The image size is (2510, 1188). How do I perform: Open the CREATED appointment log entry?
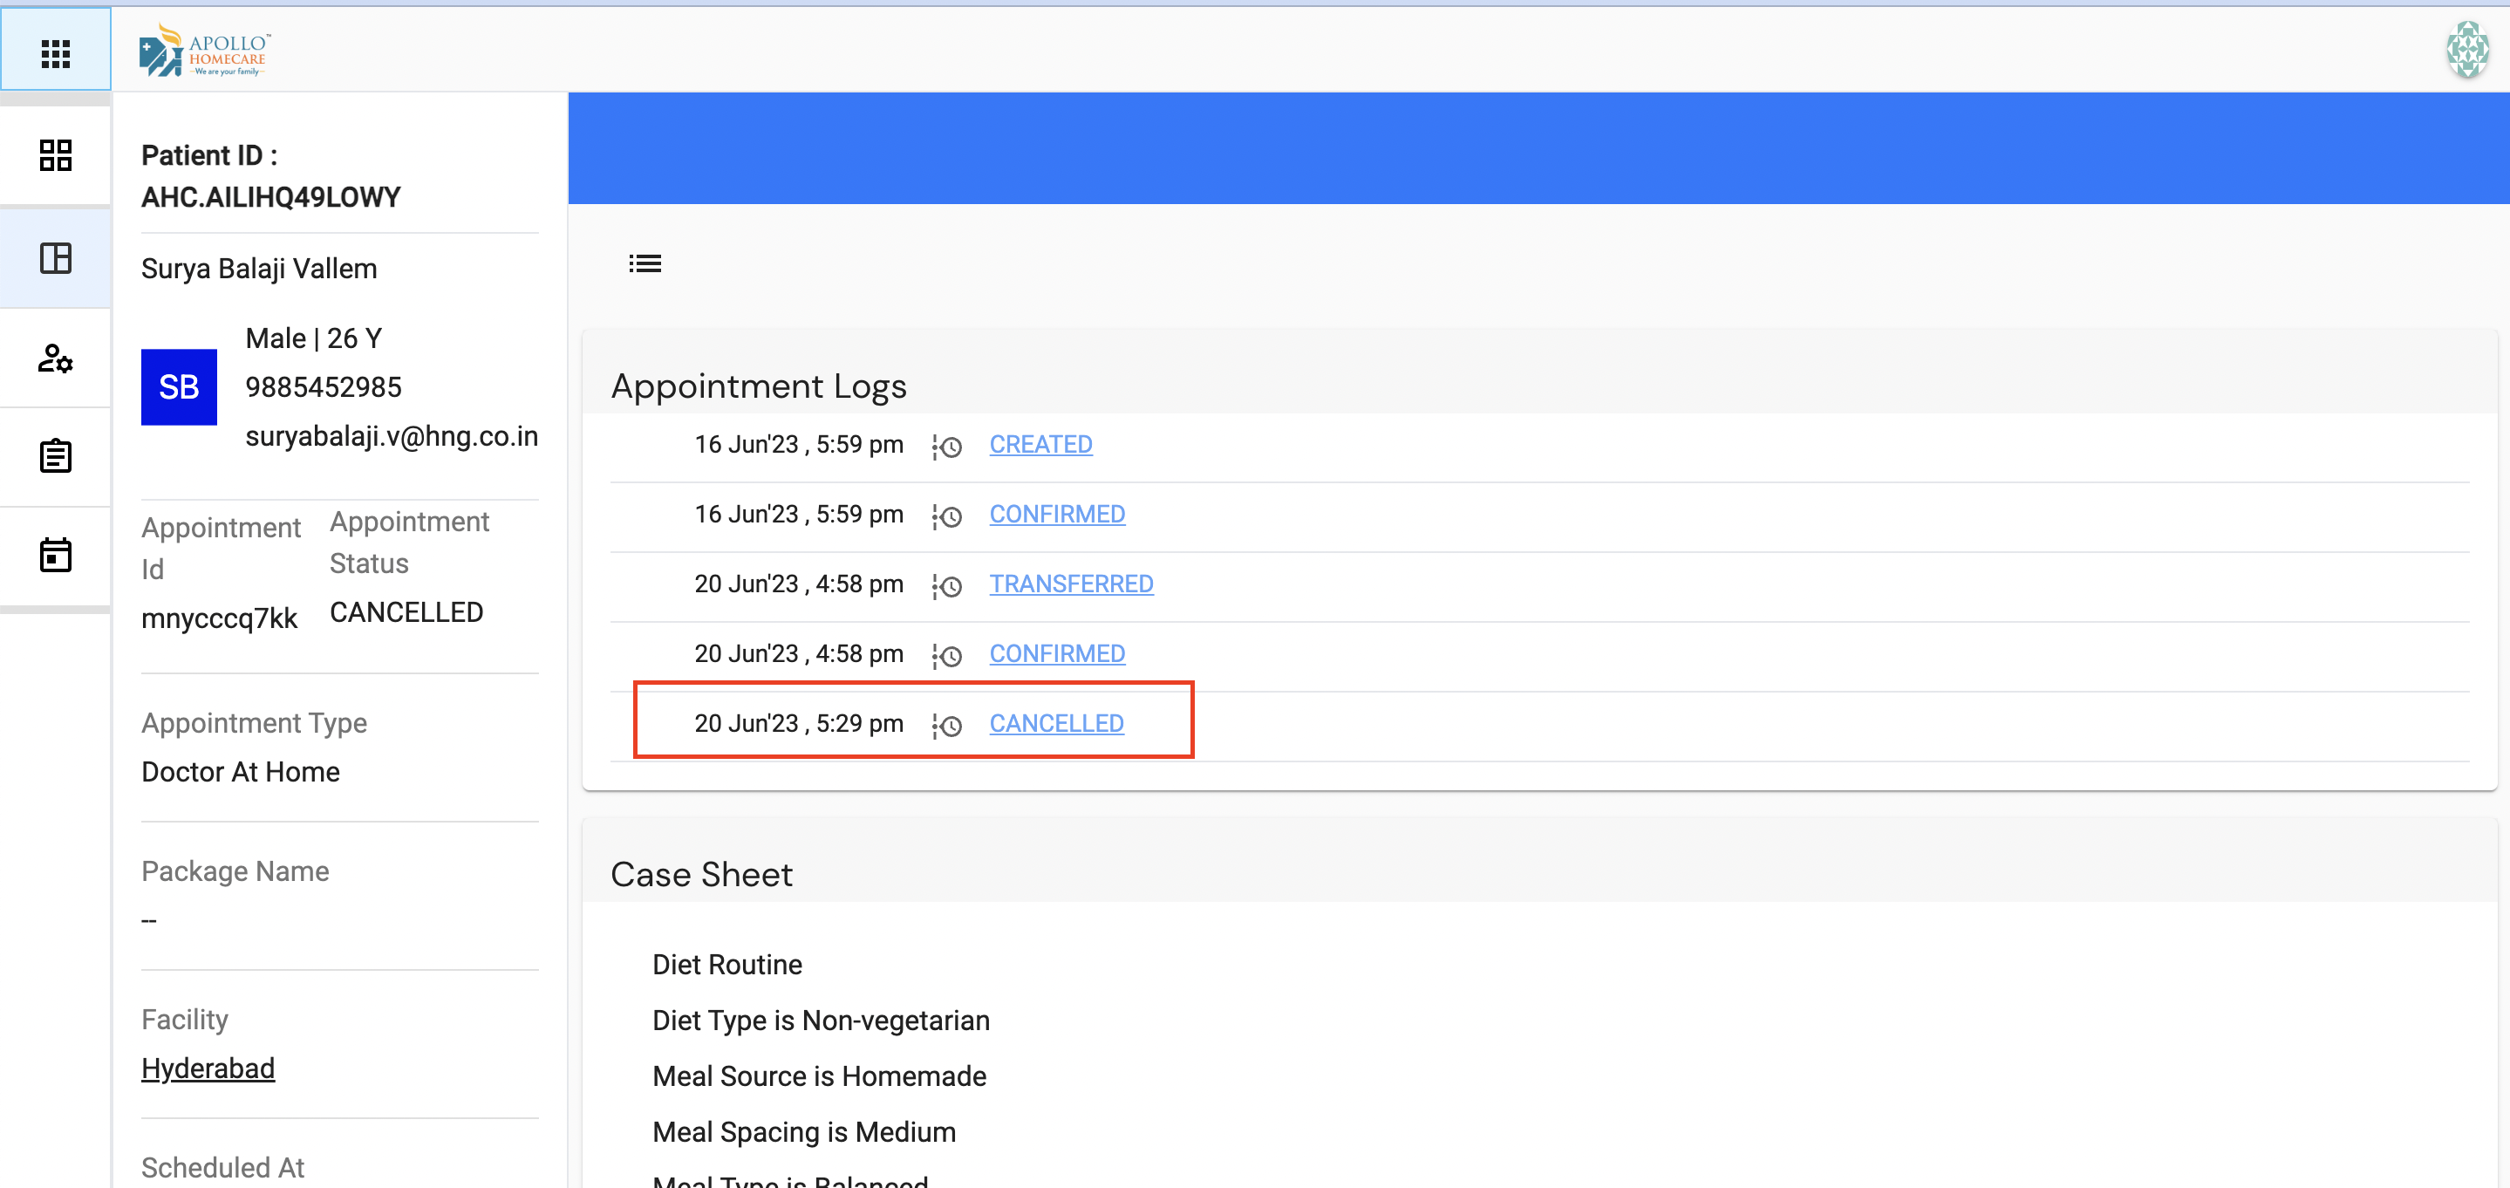pos(1040,444)
